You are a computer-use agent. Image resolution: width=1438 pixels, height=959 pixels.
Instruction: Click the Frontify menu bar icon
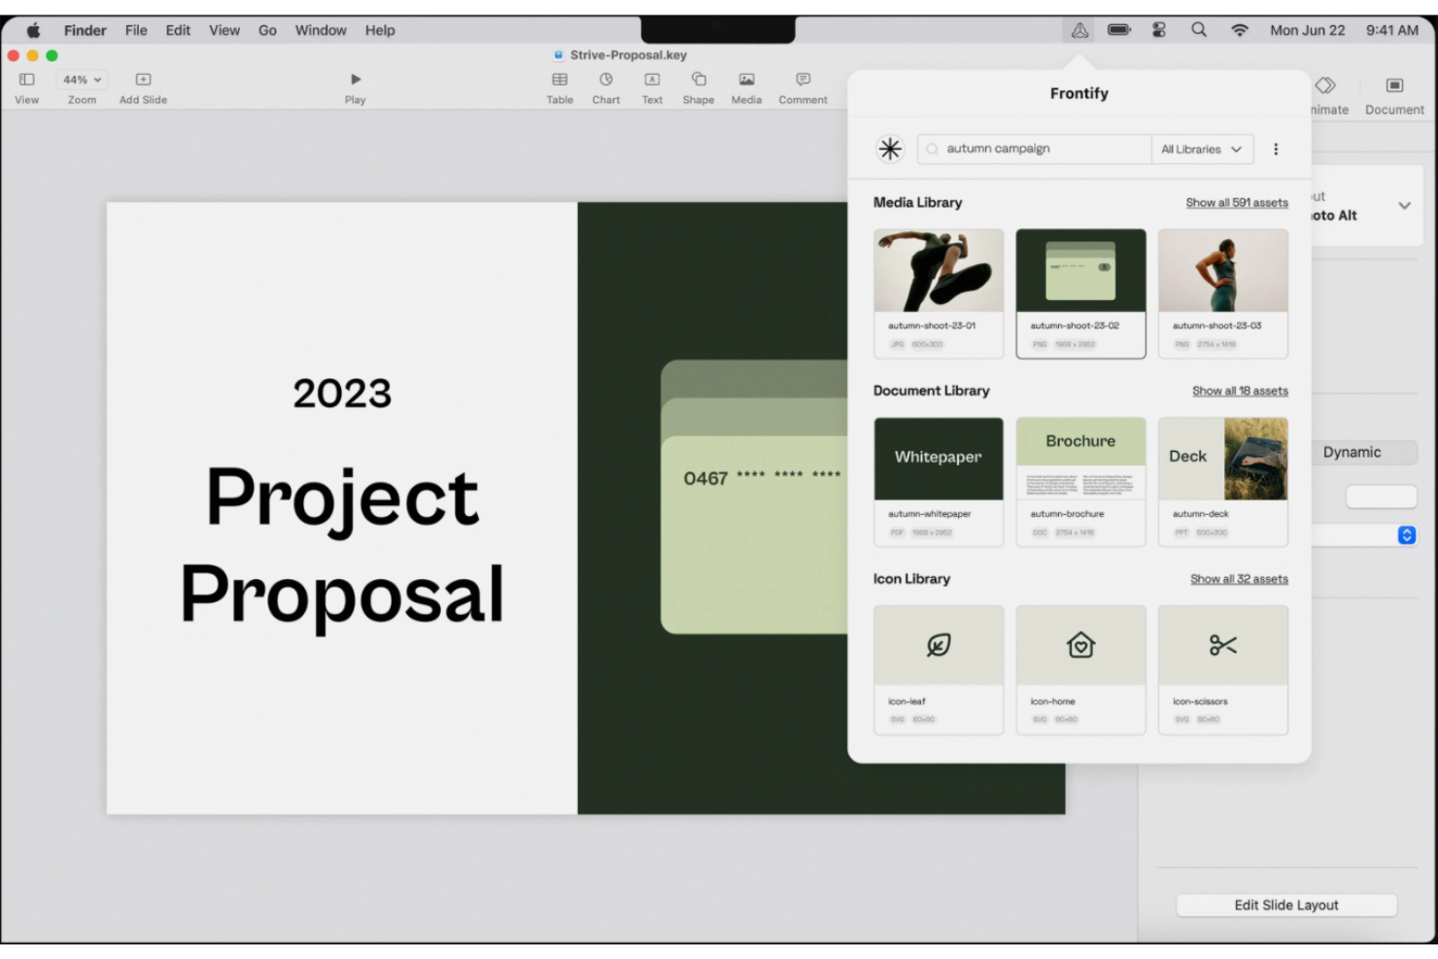(1079, 30)
